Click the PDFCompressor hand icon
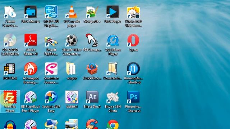 (x=92, y=40)
